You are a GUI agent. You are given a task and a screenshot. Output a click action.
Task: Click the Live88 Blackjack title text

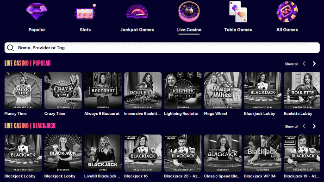point(102,176)
